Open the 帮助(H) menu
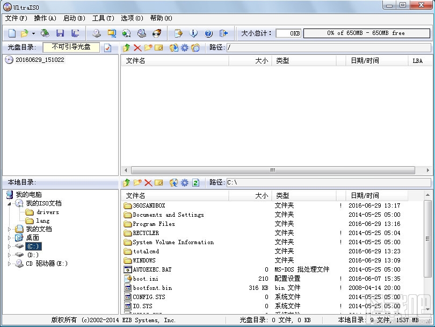Image resolution: width=435 pixels, height=327 pixels. pos(161,18)
